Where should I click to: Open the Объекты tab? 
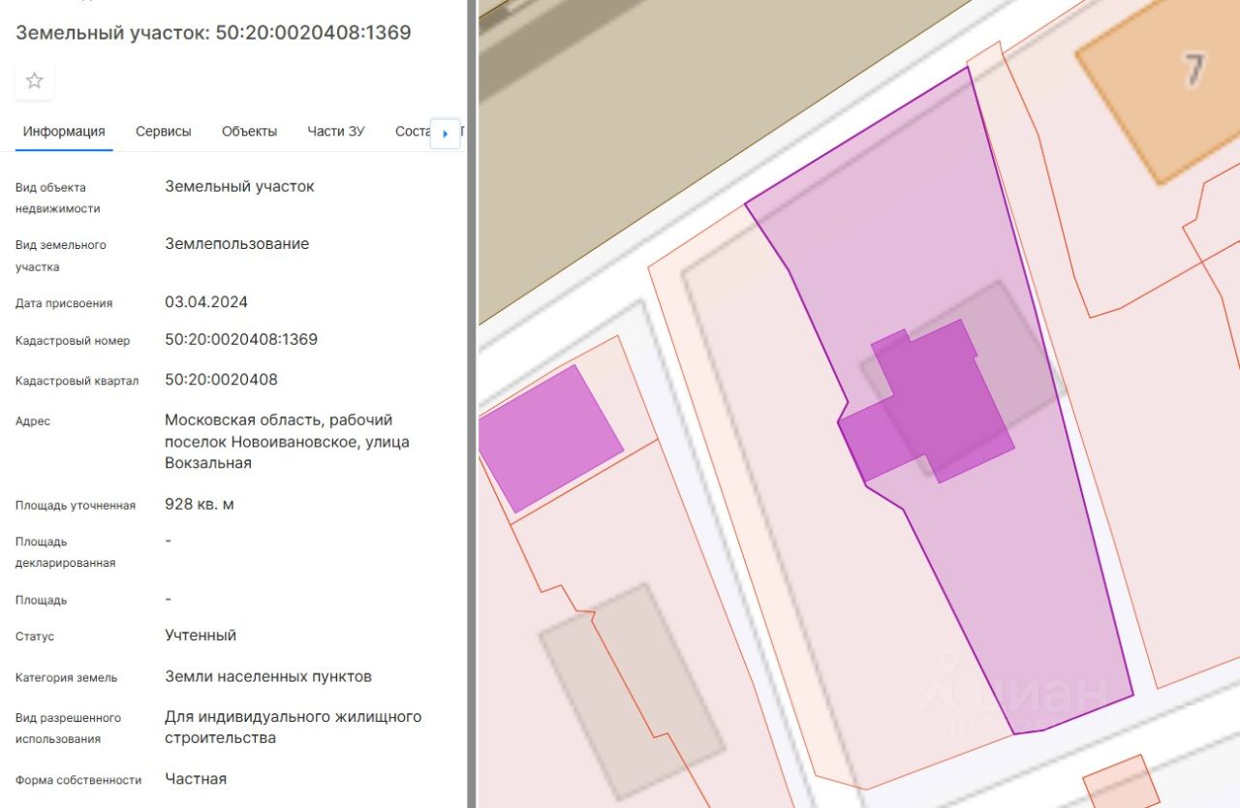pos(249,132)
